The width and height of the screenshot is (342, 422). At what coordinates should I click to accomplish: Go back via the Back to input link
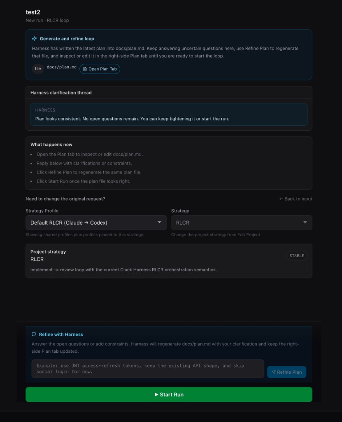click(295, 199)
